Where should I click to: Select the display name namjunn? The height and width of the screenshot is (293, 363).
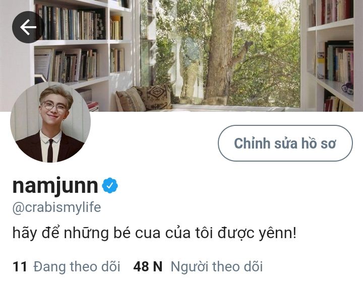(55, 185)
